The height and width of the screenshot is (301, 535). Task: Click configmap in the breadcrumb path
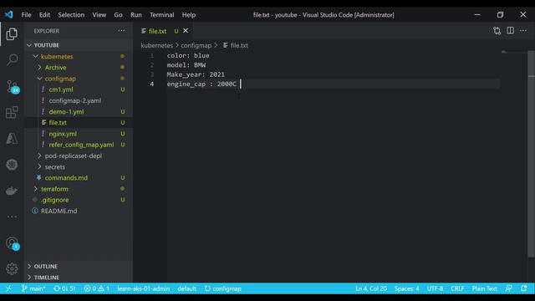point(196,45)
